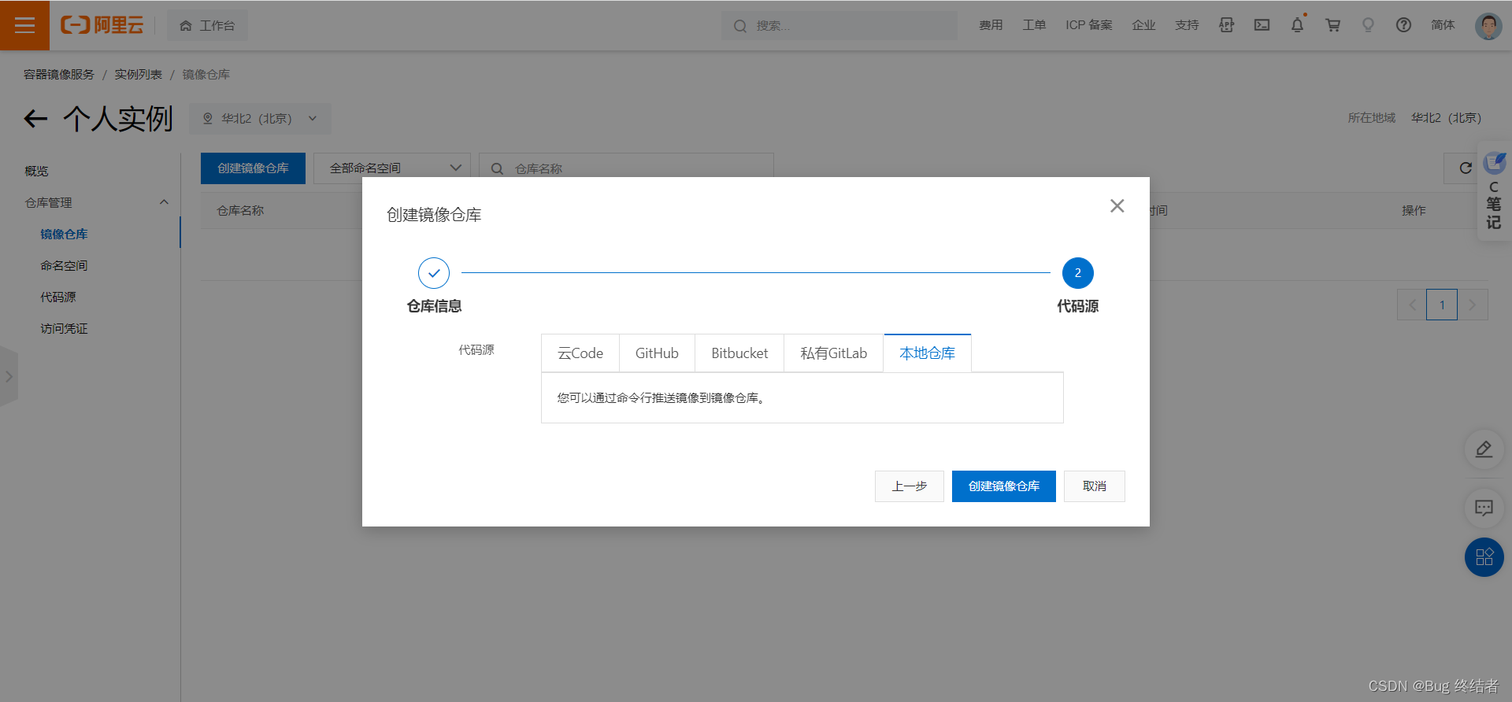This screenshot has width=1512, height=702.
Task: Click 上一步 to go back
Action: click(910, 486)
